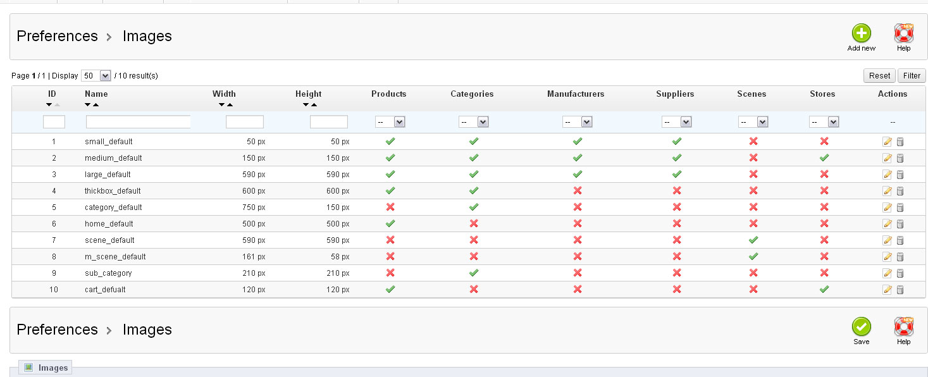The image size is (928, 377).
Task: Edit the small_default image type
Action: [x=887, y=142]
